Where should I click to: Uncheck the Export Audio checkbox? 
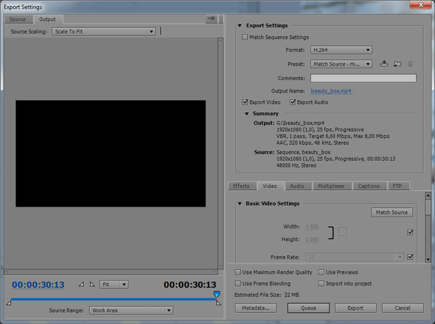click(293, 102)
